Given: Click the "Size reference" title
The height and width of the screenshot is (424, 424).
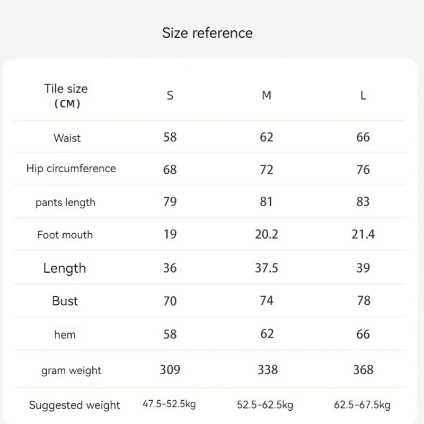Looking at the screenshot, I should tap(207, 33).
